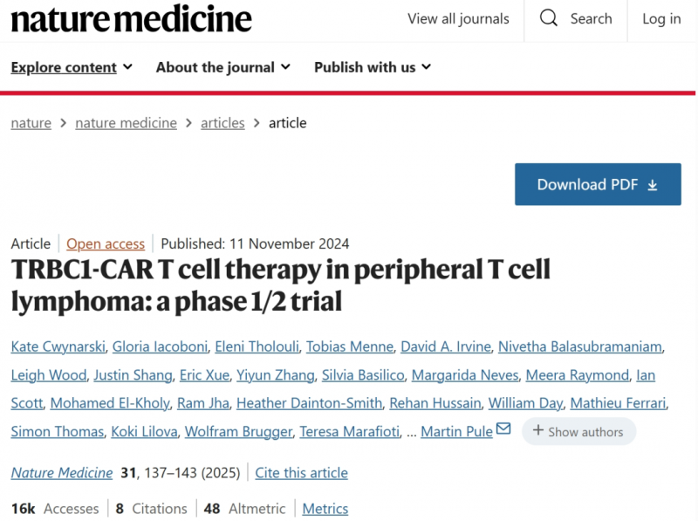
Task: Click the envelope icon beside Martin Pule
Action: coord(503,428)
